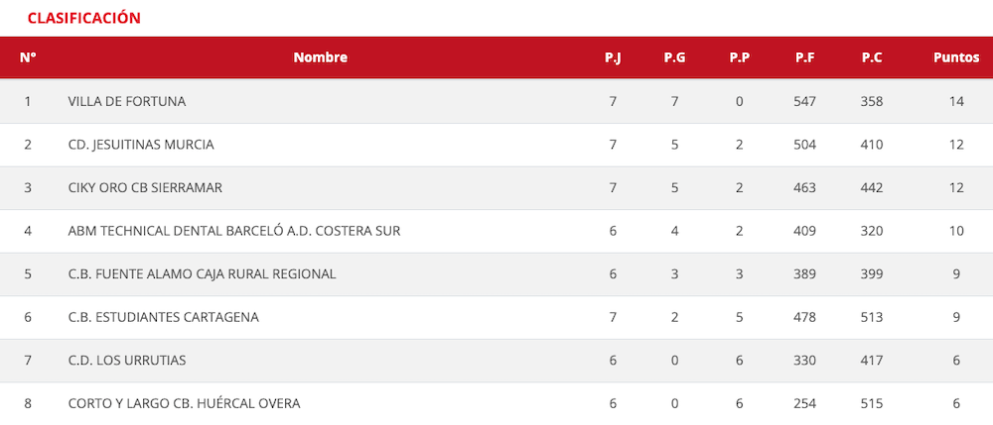This screenshot has width=993, height=425.
Task: Click the 515 points-against value in last row
Action: (872, 403)
